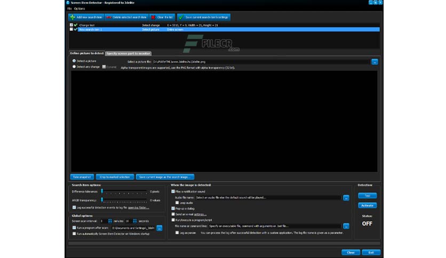Viewport: 446px width, 258px height.
Task: Browse for picture file with ... button
Action: point(375,62)
